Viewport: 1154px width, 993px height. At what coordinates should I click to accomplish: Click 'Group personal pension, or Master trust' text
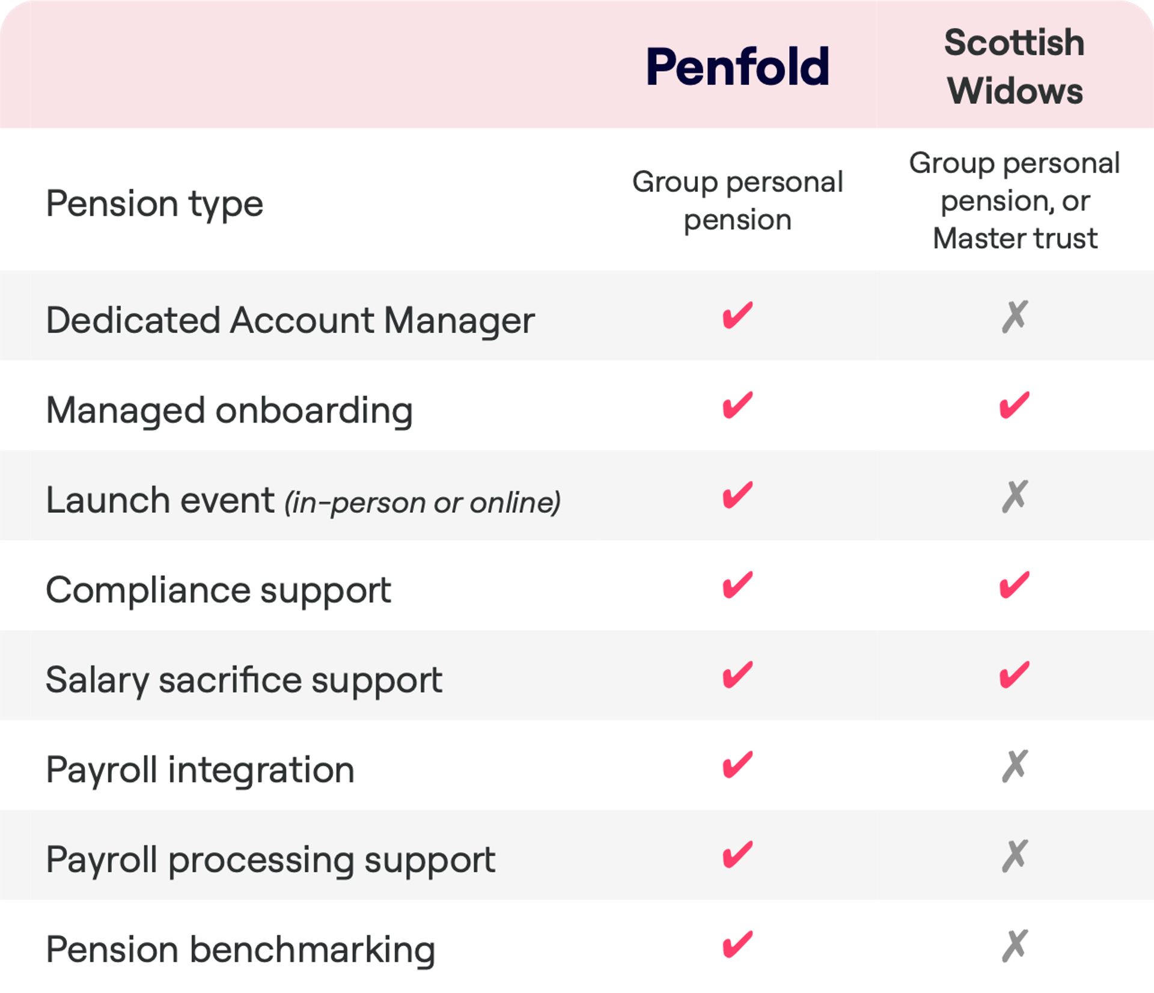1015,201
